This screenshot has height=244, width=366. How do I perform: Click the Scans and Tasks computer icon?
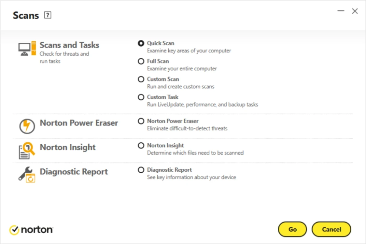[27, 49]
